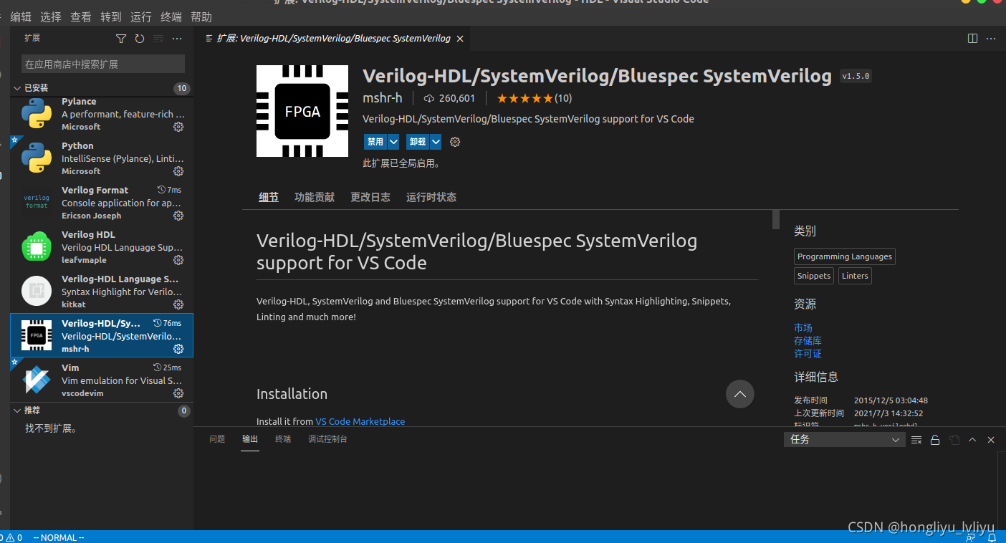1006x543 pixels.
Task: Switch to the 功能贡献 tab
Action: point(315,197)
